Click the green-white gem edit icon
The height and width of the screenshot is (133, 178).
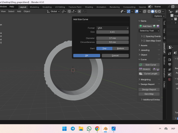coord(154,26)
